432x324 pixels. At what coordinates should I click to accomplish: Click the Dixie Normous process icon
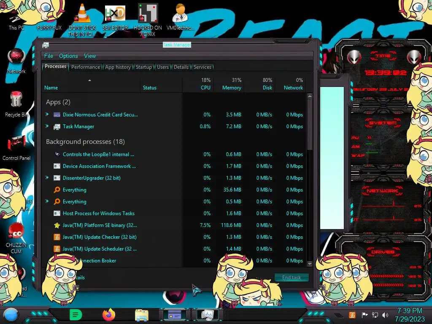[x=57, y=115]
